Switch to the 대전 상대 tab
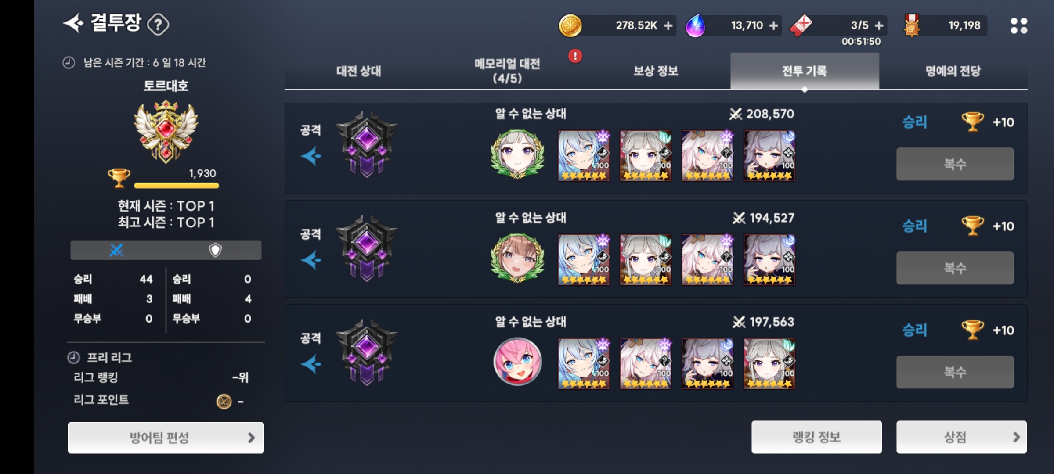Viewport: 1054px width, 474px height. [x=359, y=71]
